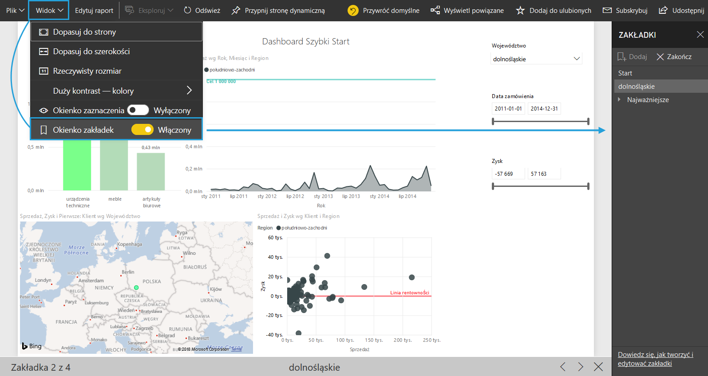Click Edytuj raport button
Image resolution: width=708 pixels, height=376 pixels.
94,10
